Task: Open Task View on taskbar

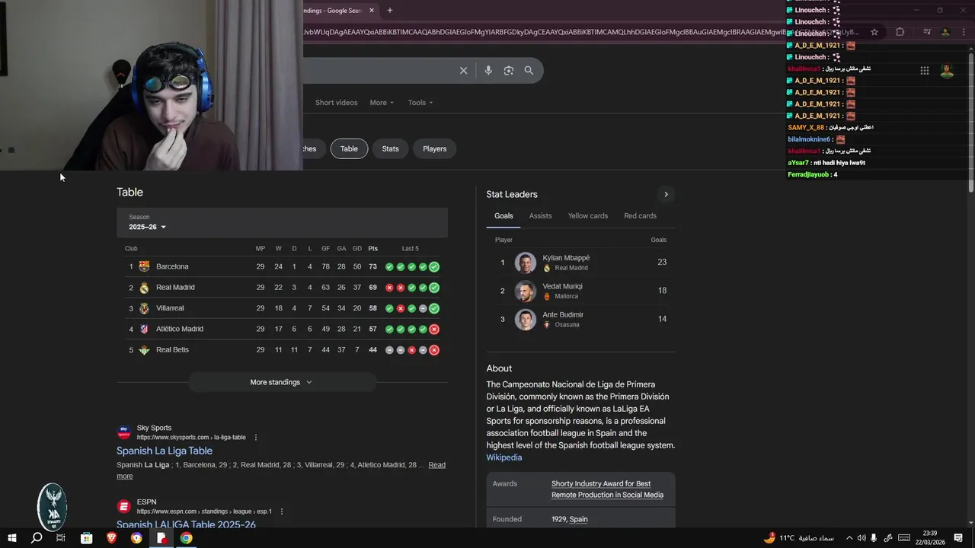Action: click(x=61, y=538)
